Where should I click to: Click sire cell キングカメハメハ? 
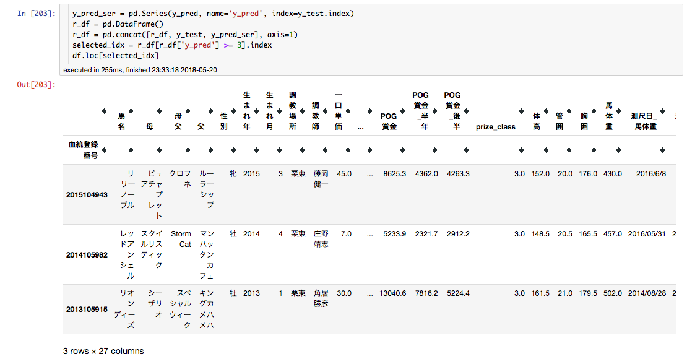point(207,309)
